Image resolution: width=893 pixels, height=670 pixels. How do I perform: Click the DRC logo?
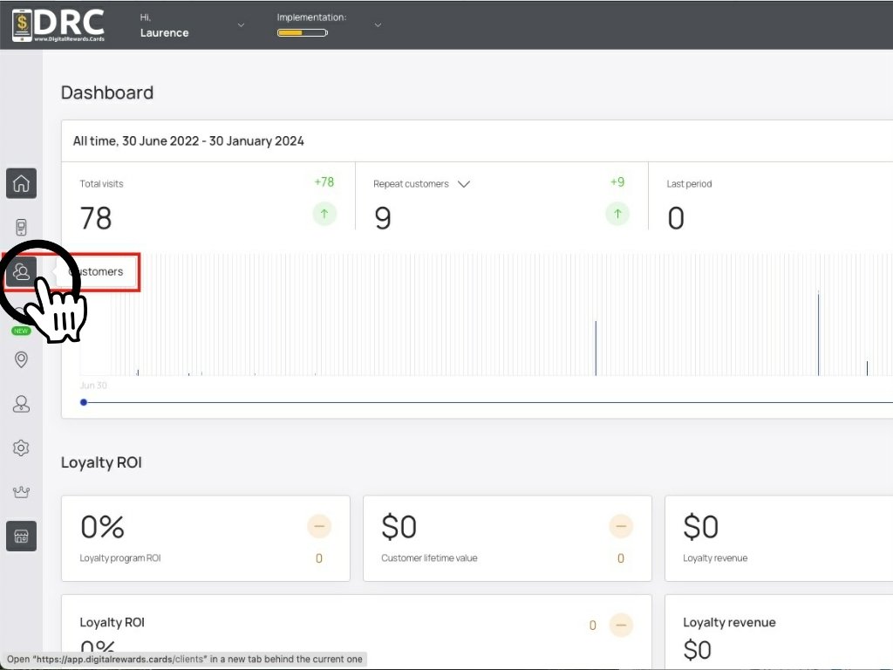pyautogui.click(x=58, y=25)
